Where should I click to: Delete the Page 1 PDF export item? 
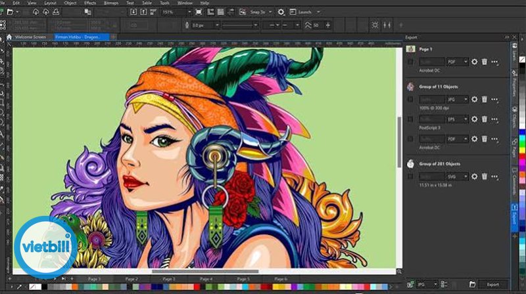485,62
